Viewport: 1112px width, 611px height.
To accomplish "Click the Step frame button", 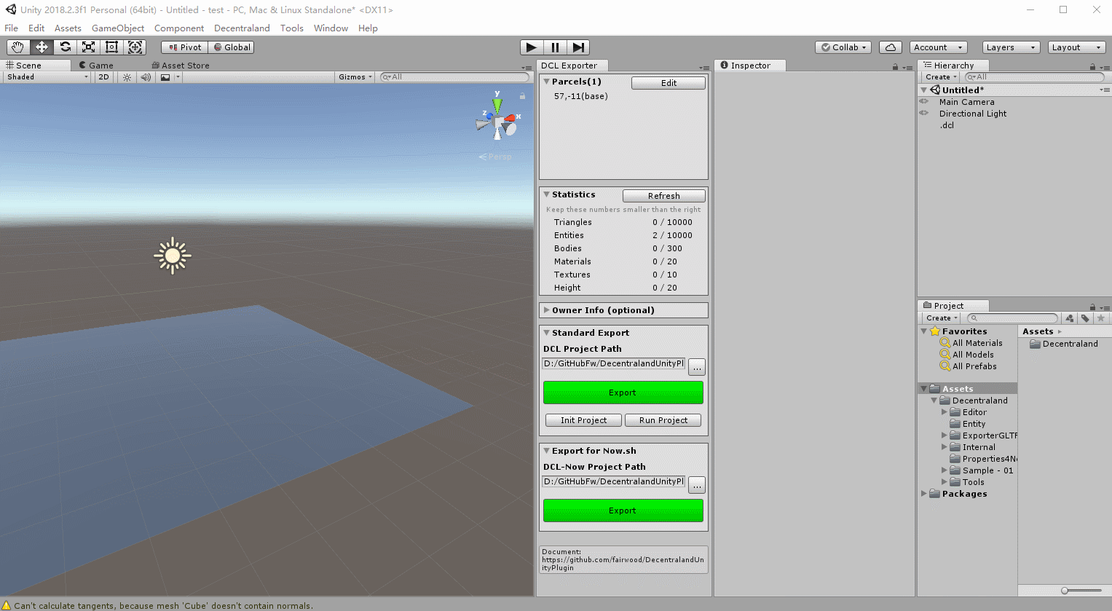I will [578, 47].
